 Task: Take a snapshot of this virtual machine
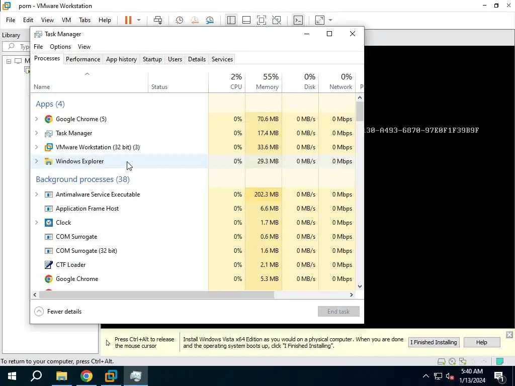point(180,20)
